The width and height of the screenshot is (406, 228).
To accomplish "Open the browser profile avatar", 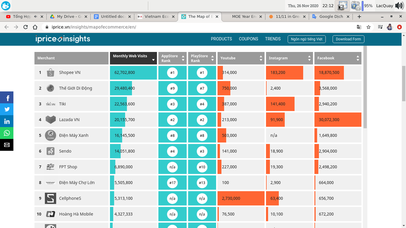I will (390, 27).
